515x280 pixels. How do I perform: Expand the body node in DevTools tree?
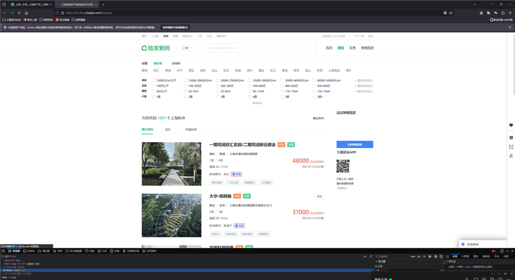5,270
